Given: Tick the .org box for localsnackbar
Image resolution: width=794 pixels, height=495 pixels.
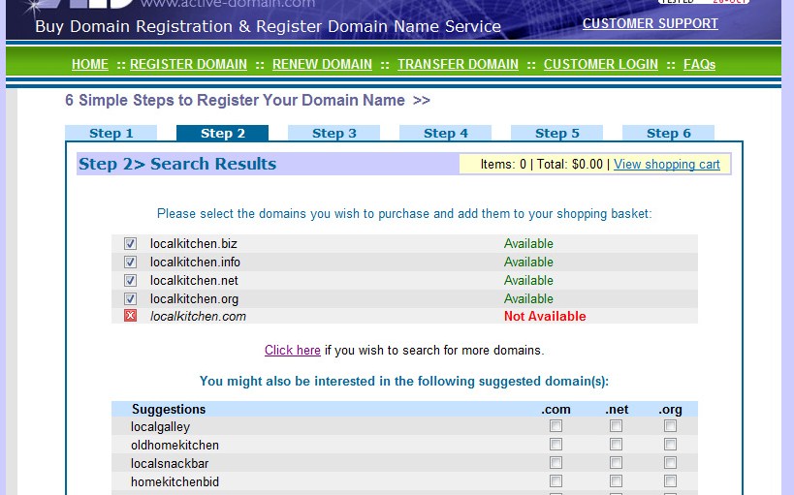Looking at the screenshot, I should click(670, 463).
